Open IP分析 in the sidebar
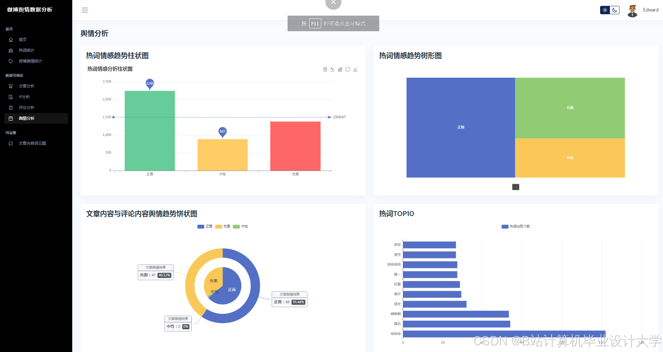 pyautogui.click(x=24, y=97)
